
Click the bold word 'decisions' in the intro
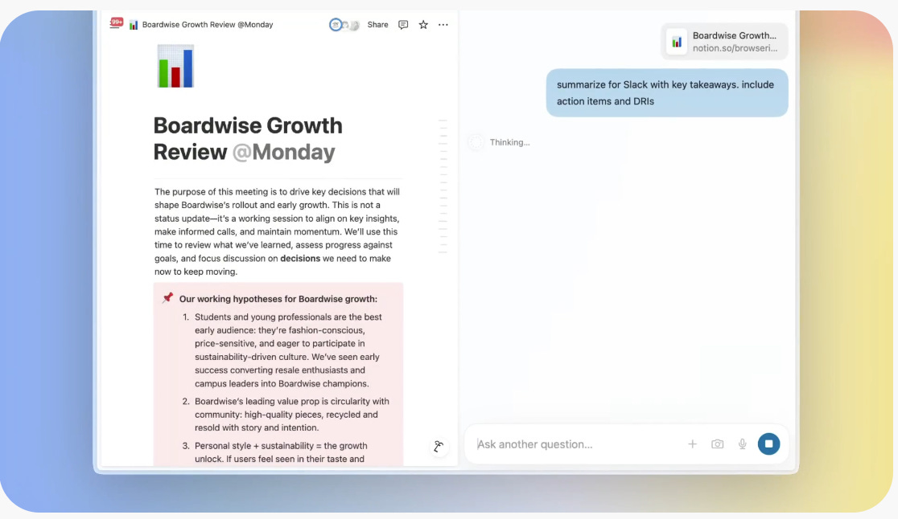(300, 259)
